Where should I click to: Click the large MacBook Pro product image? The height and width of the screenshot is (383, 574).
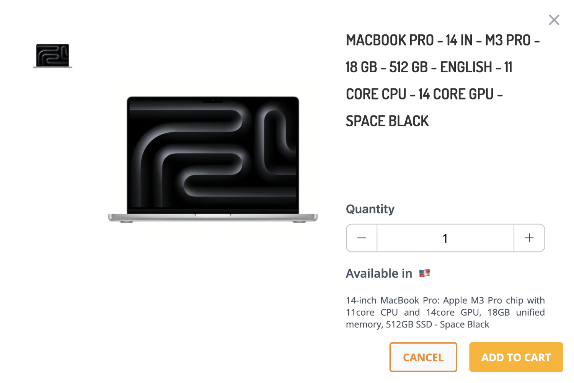click(213, 157)
